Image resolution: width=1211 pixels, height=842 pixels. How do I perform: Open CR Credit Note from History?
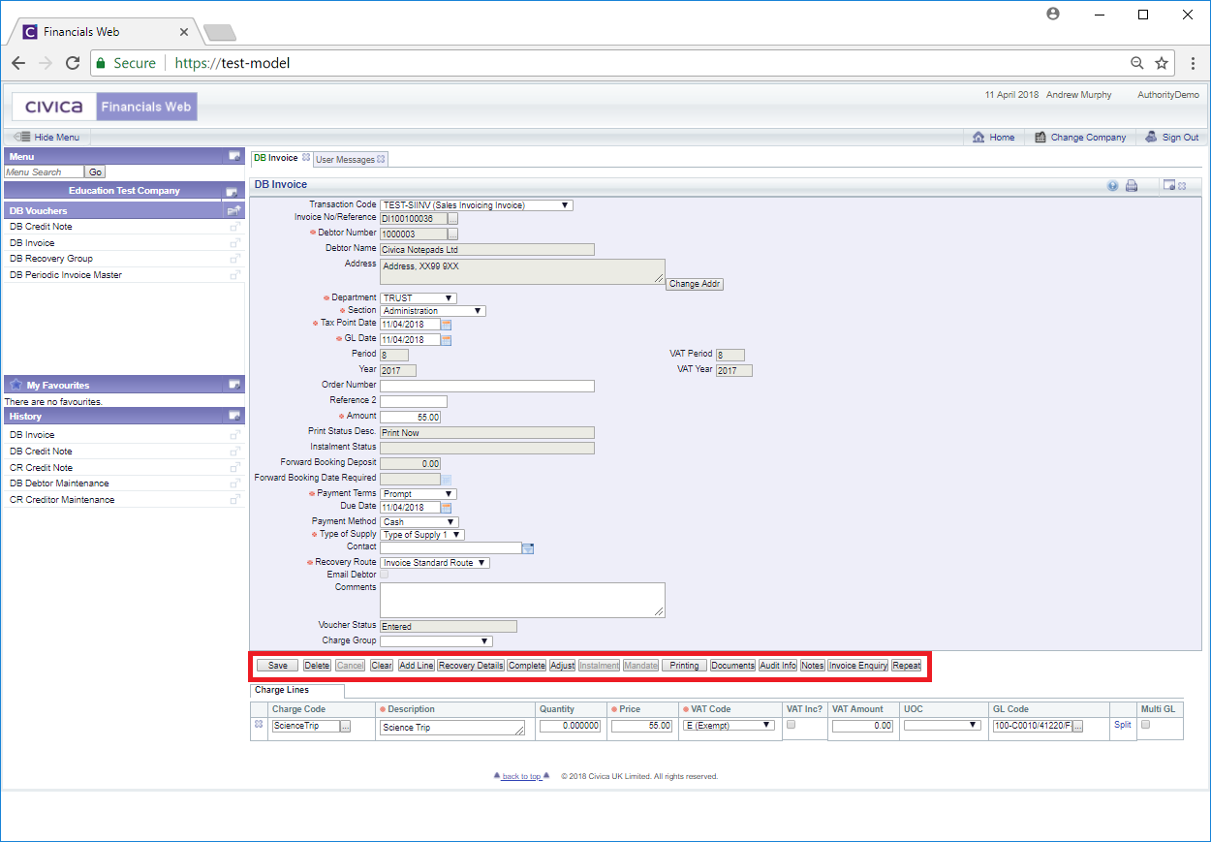(x=41, y=467)
